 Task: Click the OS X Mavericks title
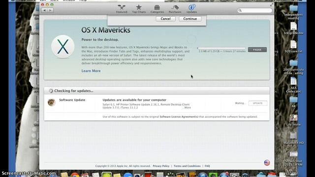point(106,30)
